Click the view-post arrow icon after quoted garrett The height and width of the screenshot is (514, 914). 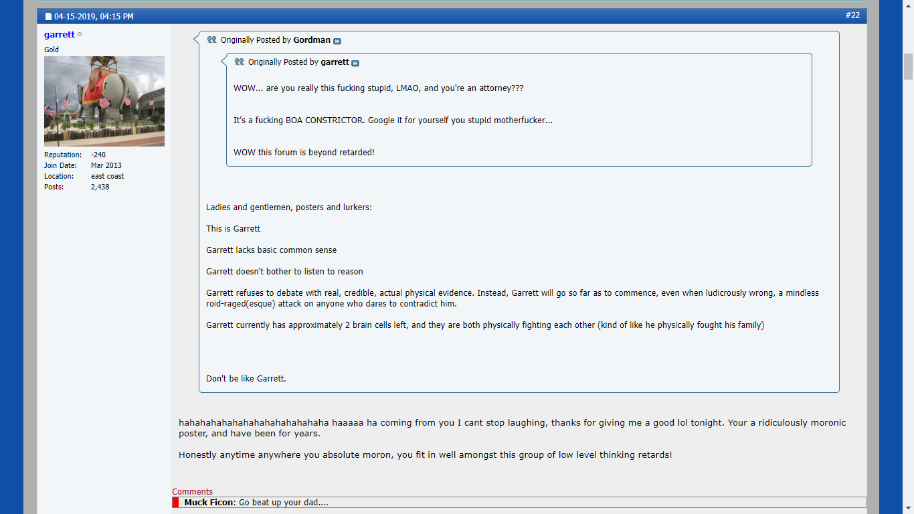(x=355, y=63)
